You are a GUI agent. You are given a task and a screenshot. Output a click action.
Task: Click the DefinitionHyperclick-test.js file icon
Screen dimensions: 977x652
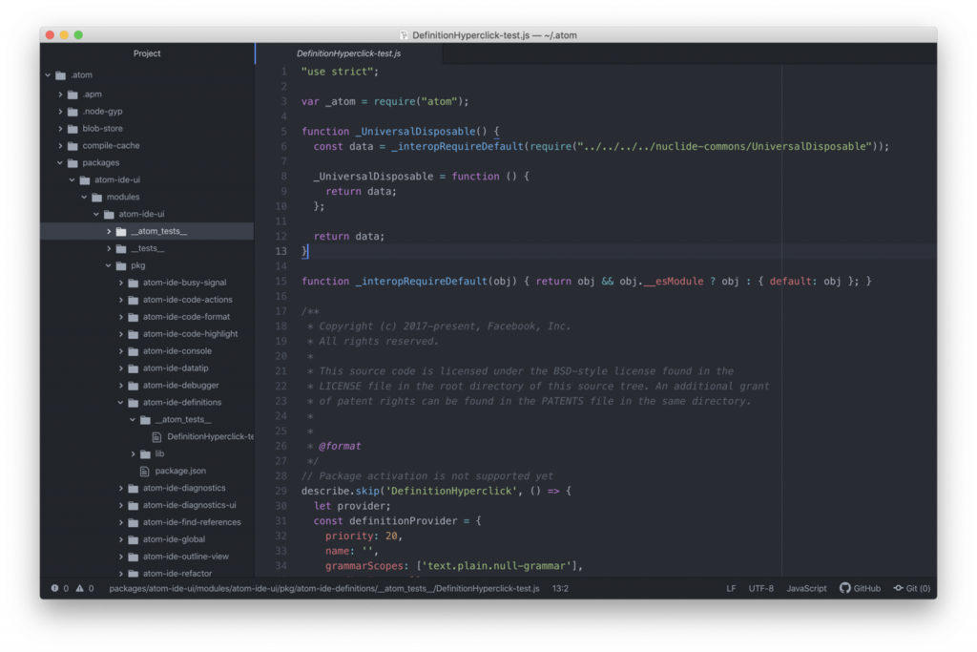pos(156,436)
